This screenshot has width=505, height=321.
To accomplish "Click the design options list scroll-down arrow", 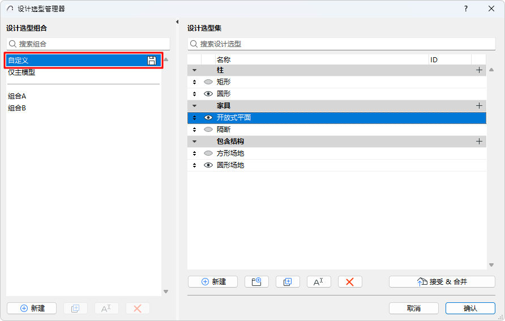I will (x=491, y=265).
